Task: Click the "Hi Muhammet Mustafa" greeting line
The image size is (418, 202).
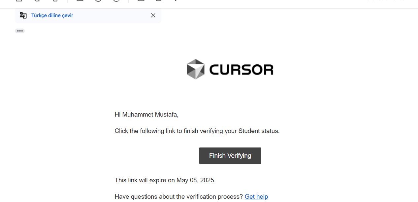Action: pyautogui.click(x=146, y=115)
